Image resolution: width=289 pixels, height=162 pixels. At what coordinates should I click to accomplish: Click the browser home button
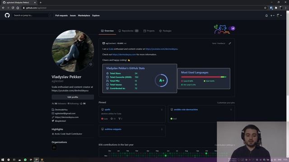pos(18,8)
